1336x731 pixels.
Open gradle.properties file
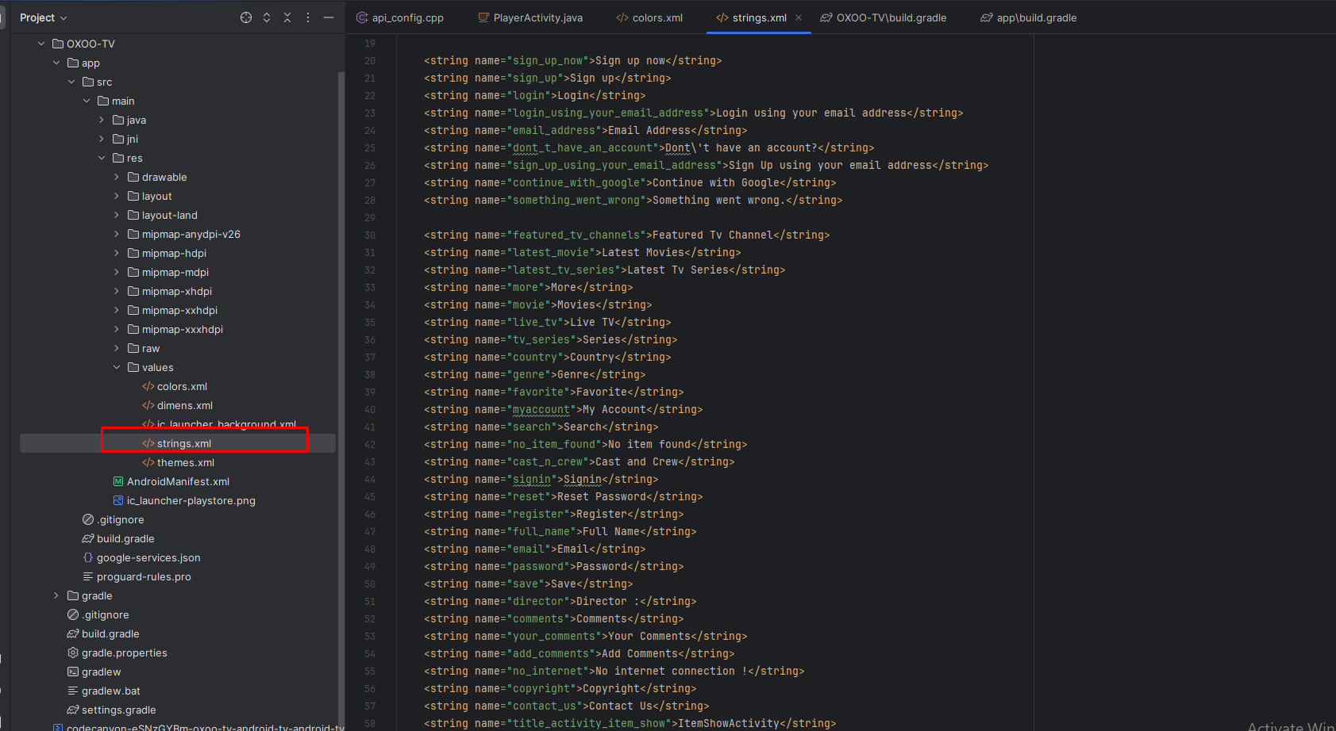tap(124, 653)
